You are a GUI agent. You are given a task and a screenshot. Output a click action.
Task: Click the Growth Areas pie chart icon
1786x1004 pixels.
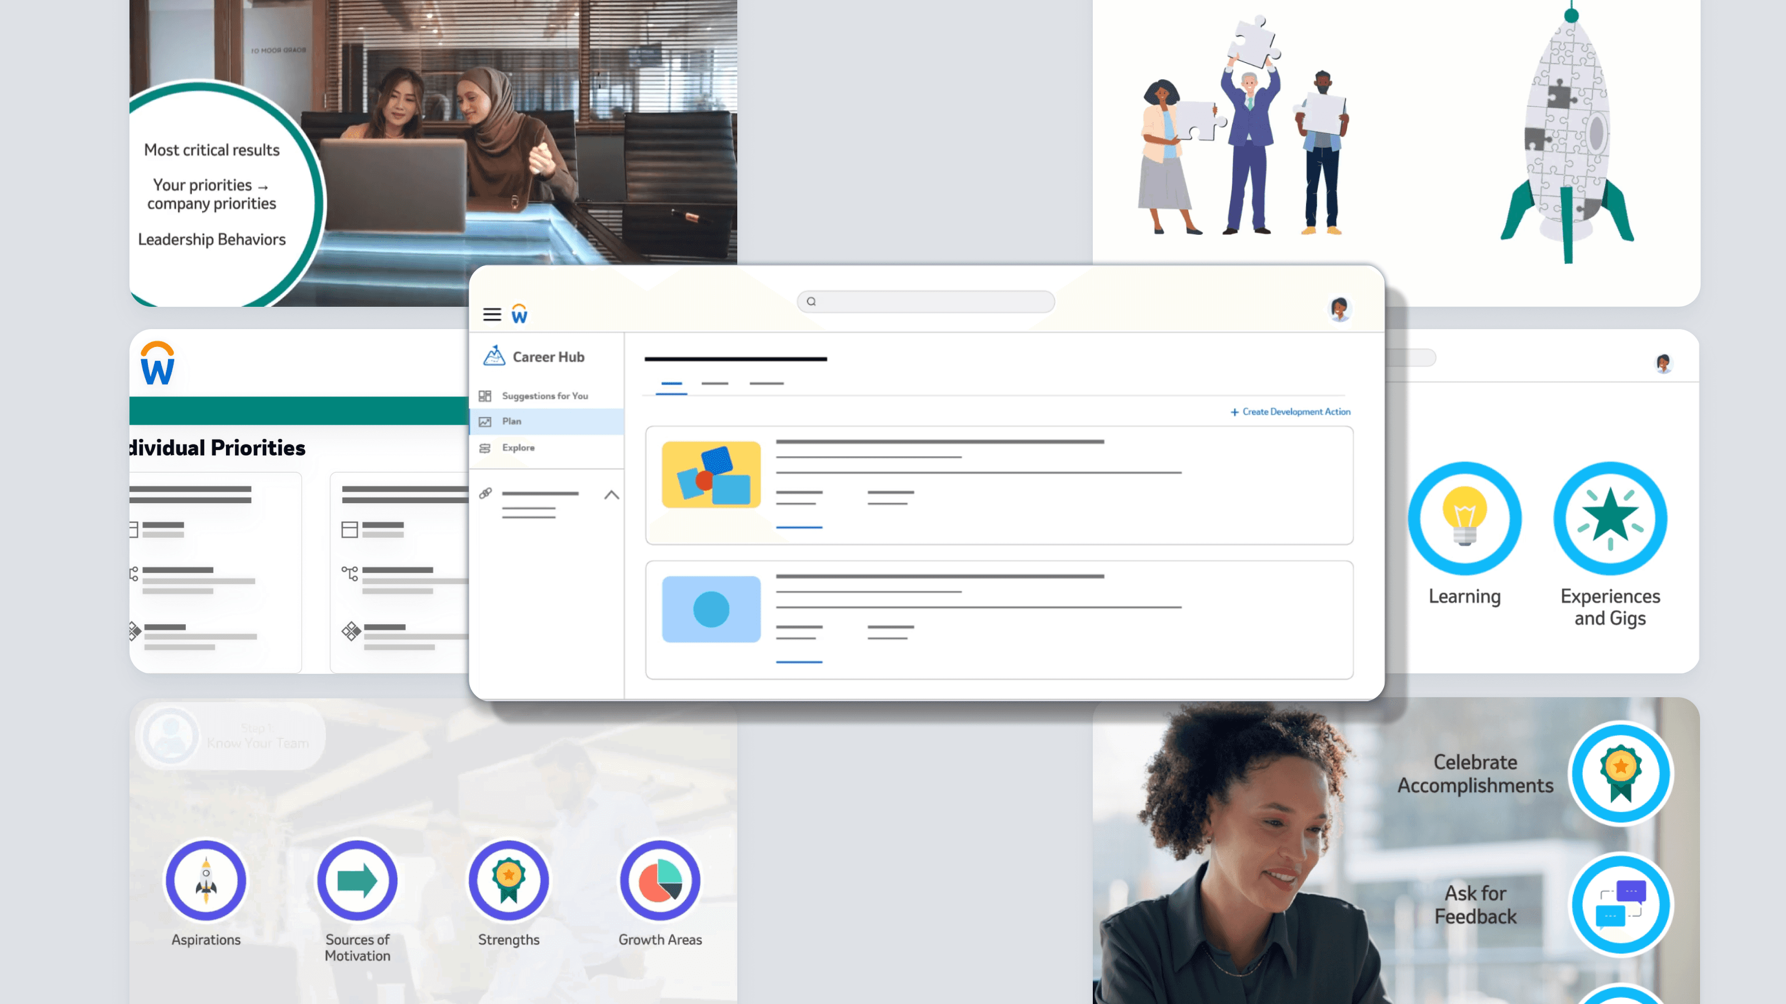659,881
